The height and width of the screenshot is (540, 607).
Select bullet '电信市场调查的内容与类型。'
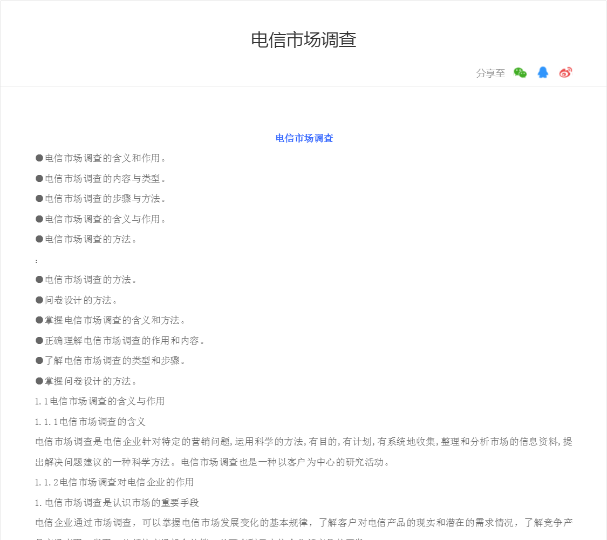(101, 179)
